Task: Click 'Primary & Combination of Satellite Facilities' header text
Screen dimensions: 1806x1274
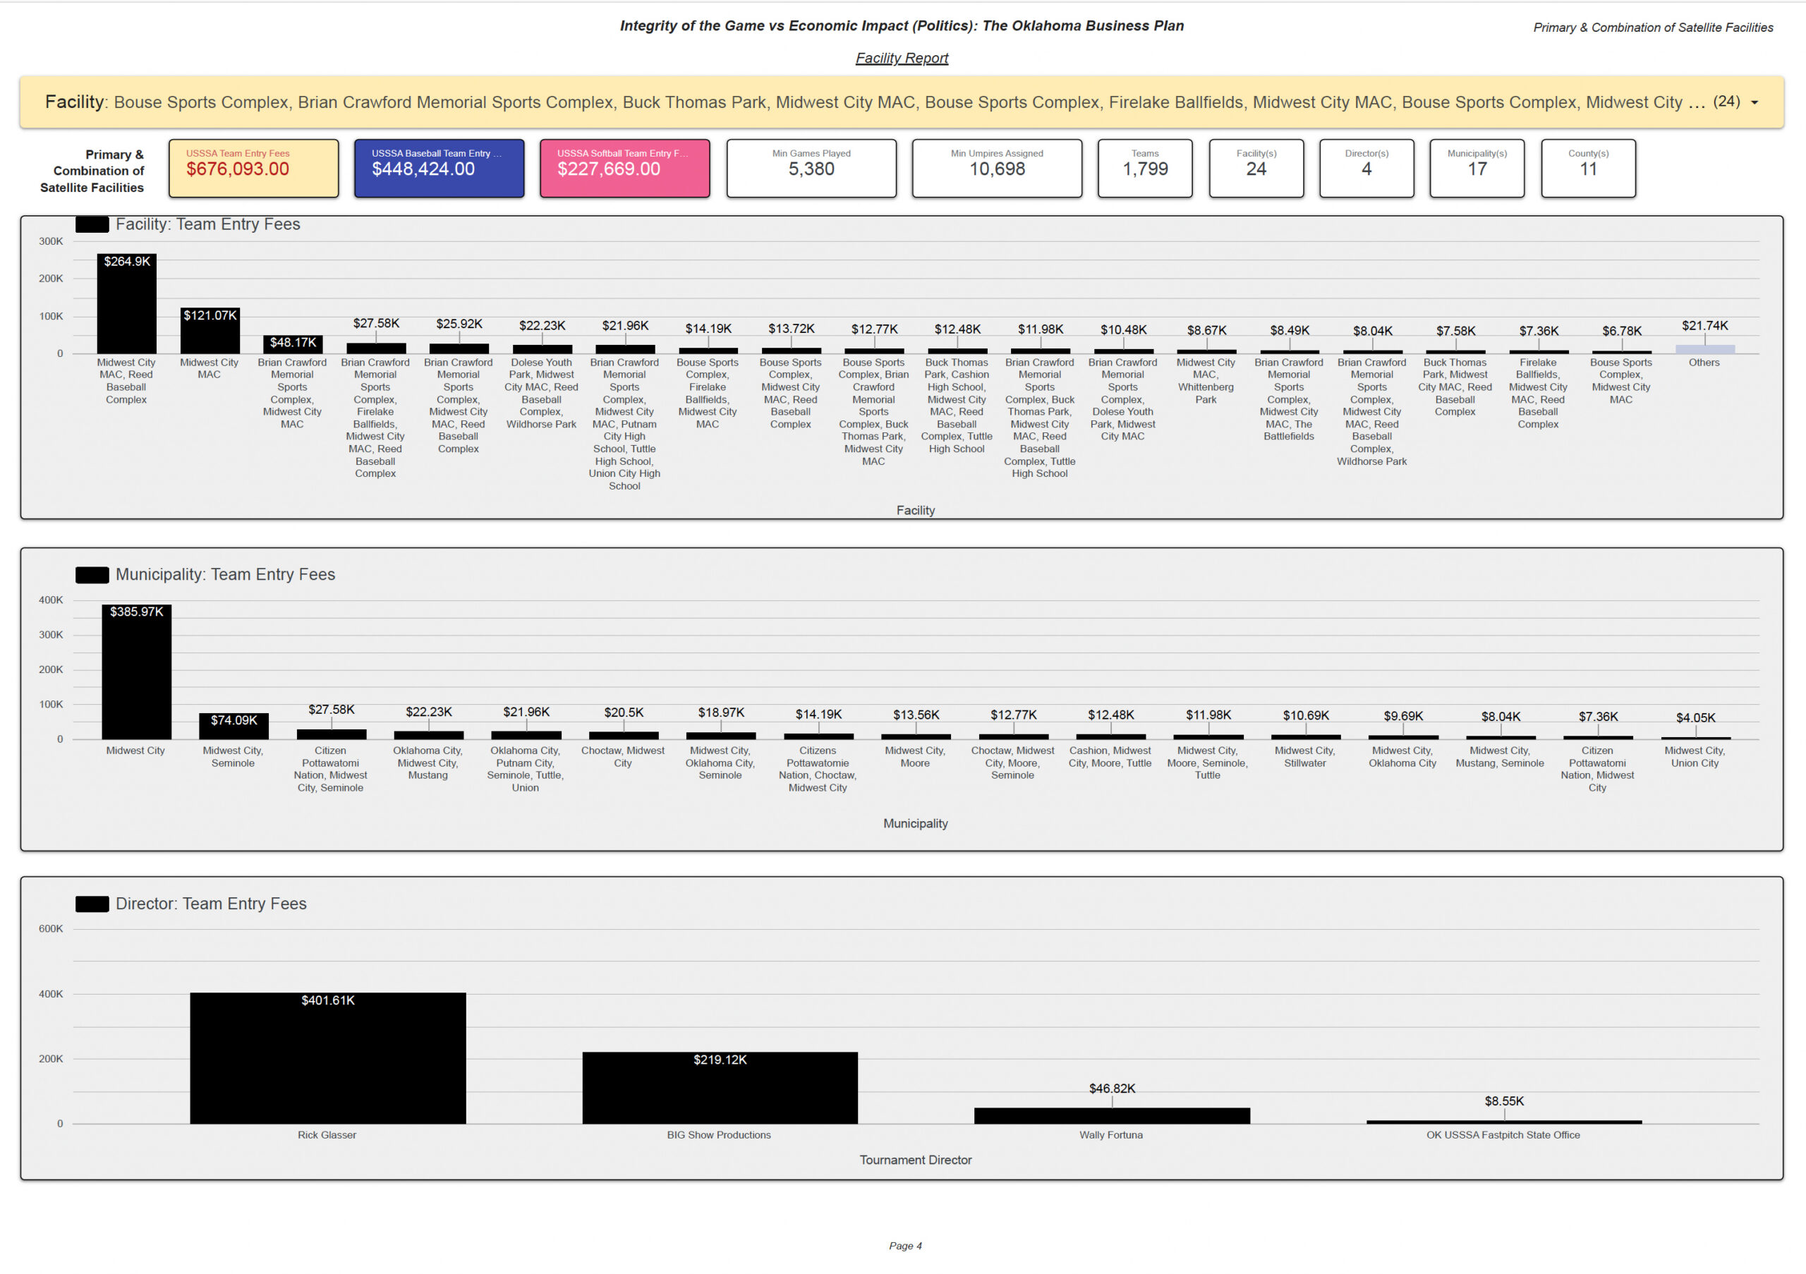Action: coord(1653,28)
